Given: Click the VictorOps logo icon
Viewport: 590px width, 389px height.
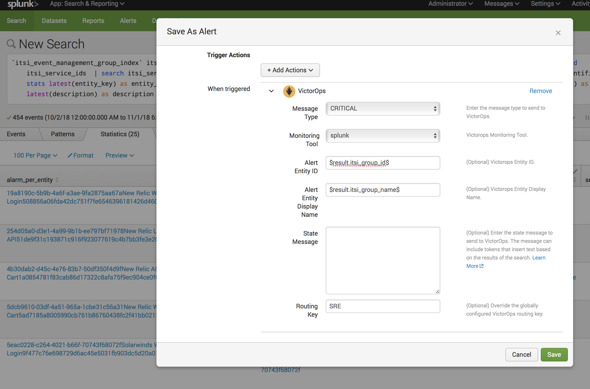Looking at the screenshot, I should 289,91.
